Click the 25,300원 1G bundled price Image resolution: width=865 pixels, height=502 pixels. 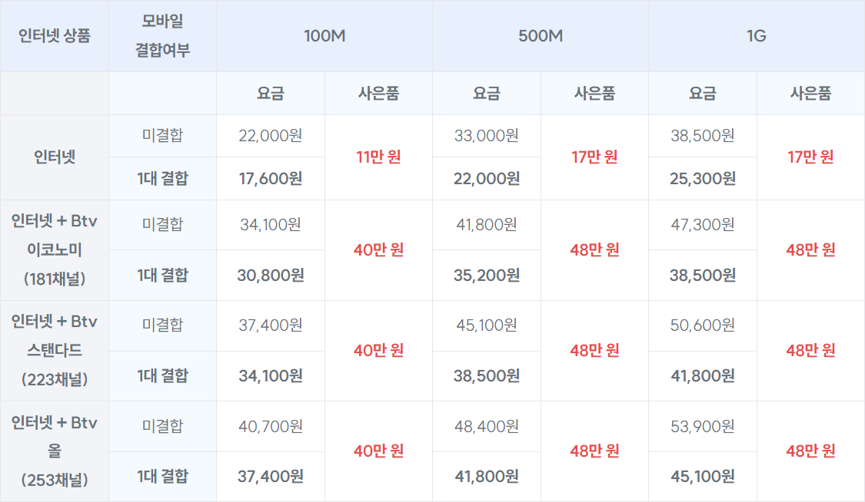click(702, 179)
